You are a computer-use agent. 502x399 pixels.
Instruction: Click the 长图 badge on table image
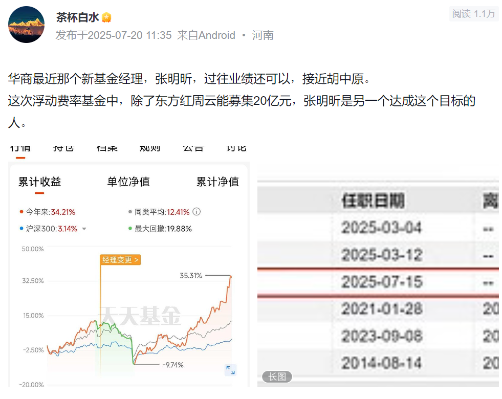click(277, 376)
